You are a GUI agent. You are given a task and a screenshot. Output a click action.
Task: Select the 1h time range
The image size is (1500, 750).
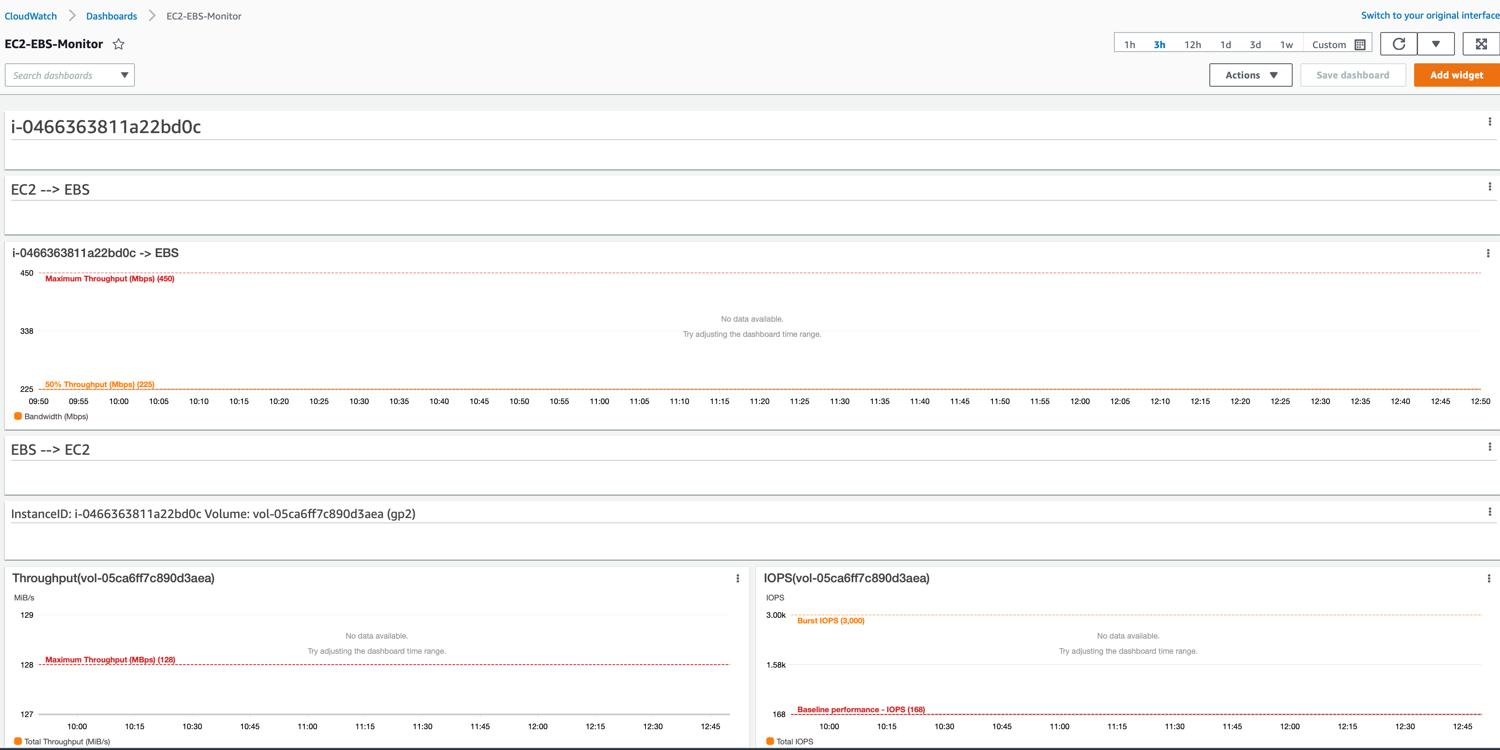[x=1129, y=45]
